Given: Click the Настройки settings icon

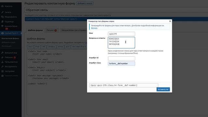Looking at the screenshot, I should point(2,71).
